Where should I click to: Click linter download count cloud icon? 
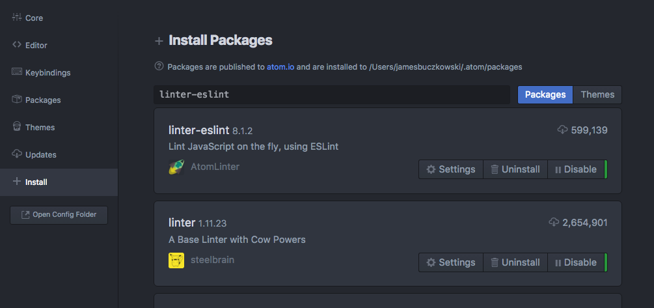click(x=554, y=223)
